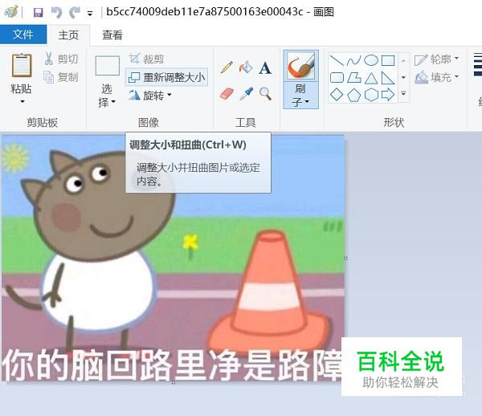Select the Rounded rectangle shape
482x416 pixels.
click(337, 78)
